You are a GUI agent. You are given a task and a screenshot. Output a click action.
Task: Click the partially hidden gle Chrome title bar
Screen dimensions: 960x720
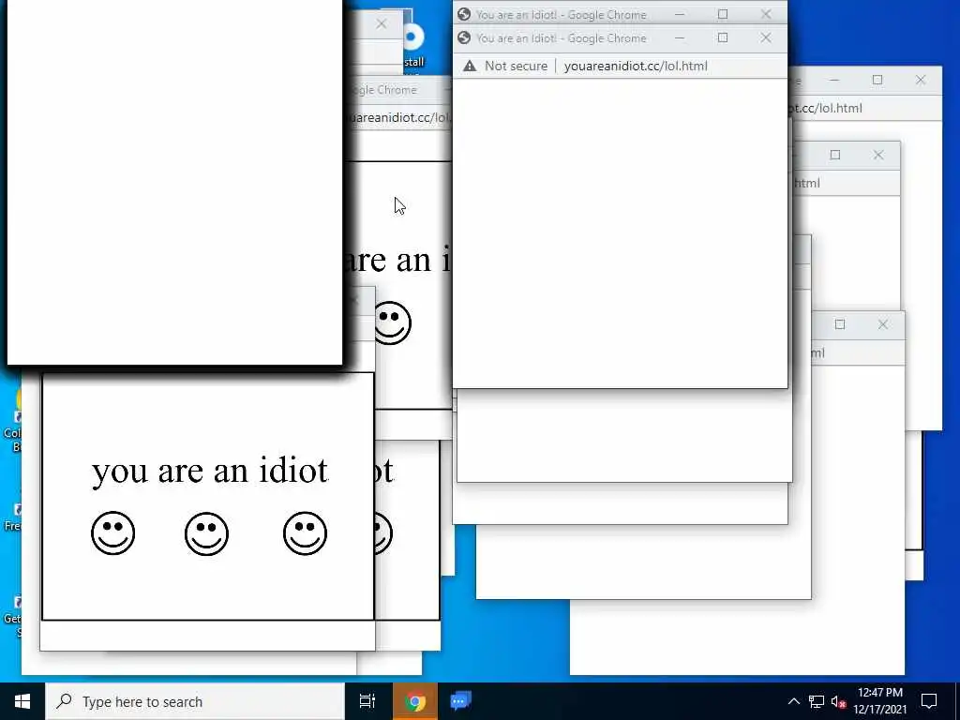click(x=399, y=90)
